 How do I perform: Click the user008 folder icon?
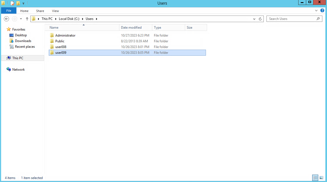[52, 47]
